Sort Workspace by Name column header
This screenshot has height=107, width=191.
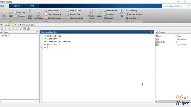pyautogui.click(x=158, y=36)
